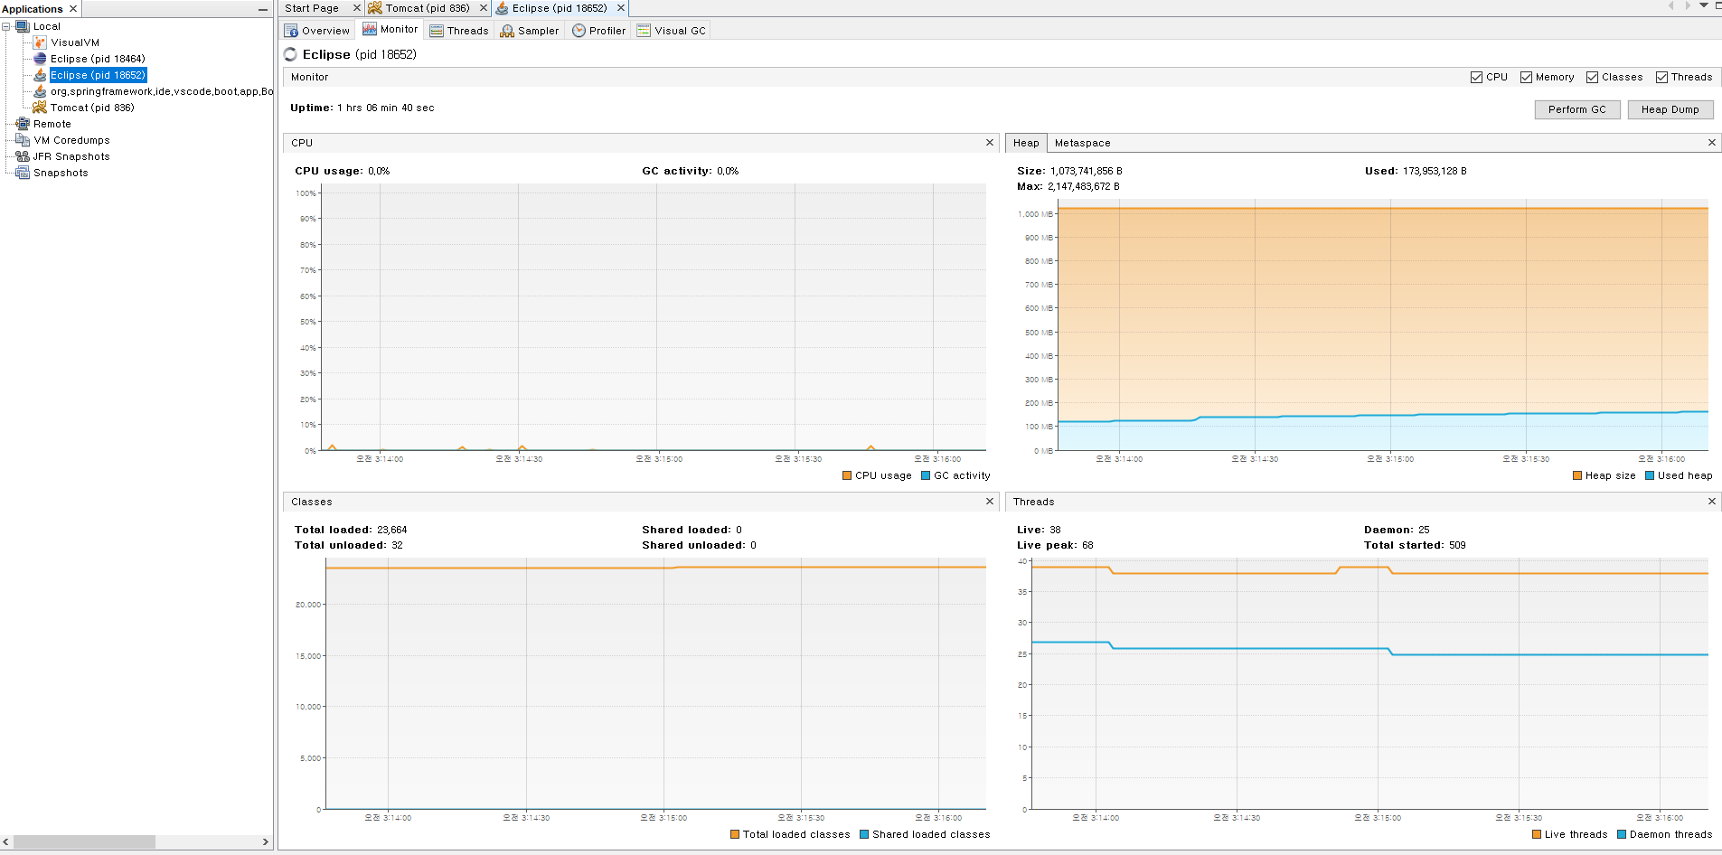Select Eclipse (pid 18652) in the tree
Image resolution: width=1722 pixels, height=855 pixels.
pyautogui.click(x=98, y=75)
